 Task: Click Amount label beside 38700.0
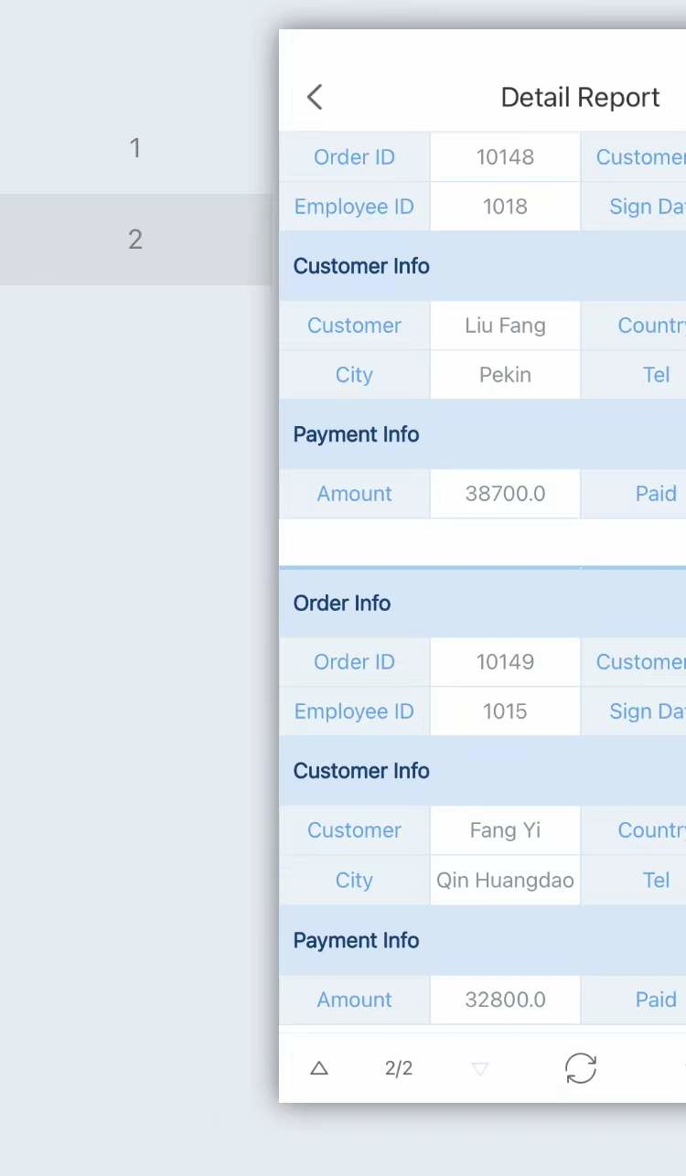click(354, 494)
